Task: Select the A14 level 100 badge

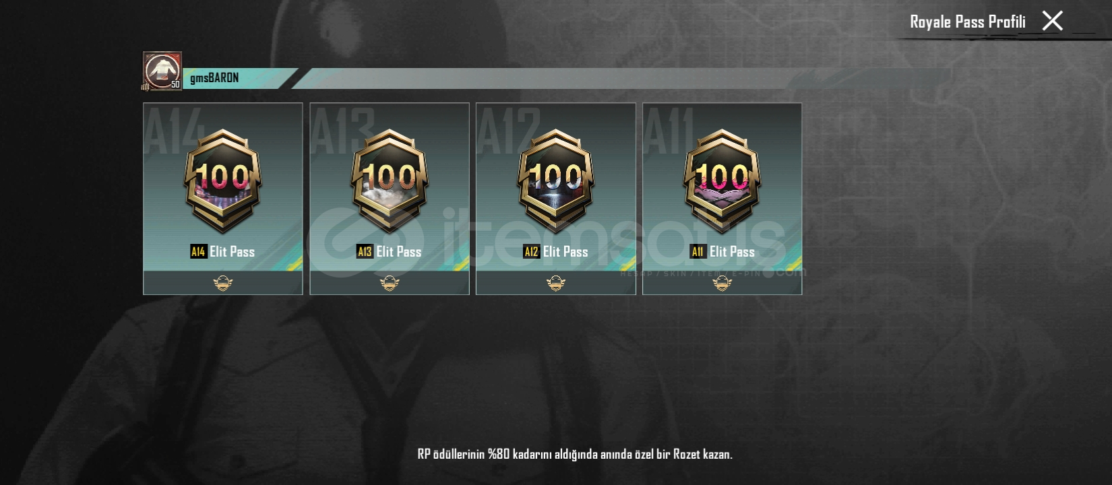Action: click(x=223, y=181)
